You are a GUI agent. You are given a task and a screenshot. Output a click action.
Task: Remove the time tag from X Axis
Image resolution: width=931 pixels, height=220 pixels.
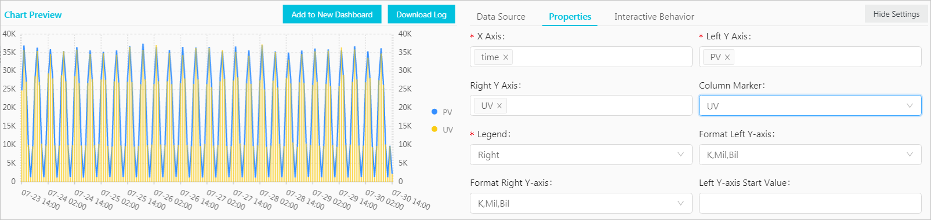coord(506,57)
